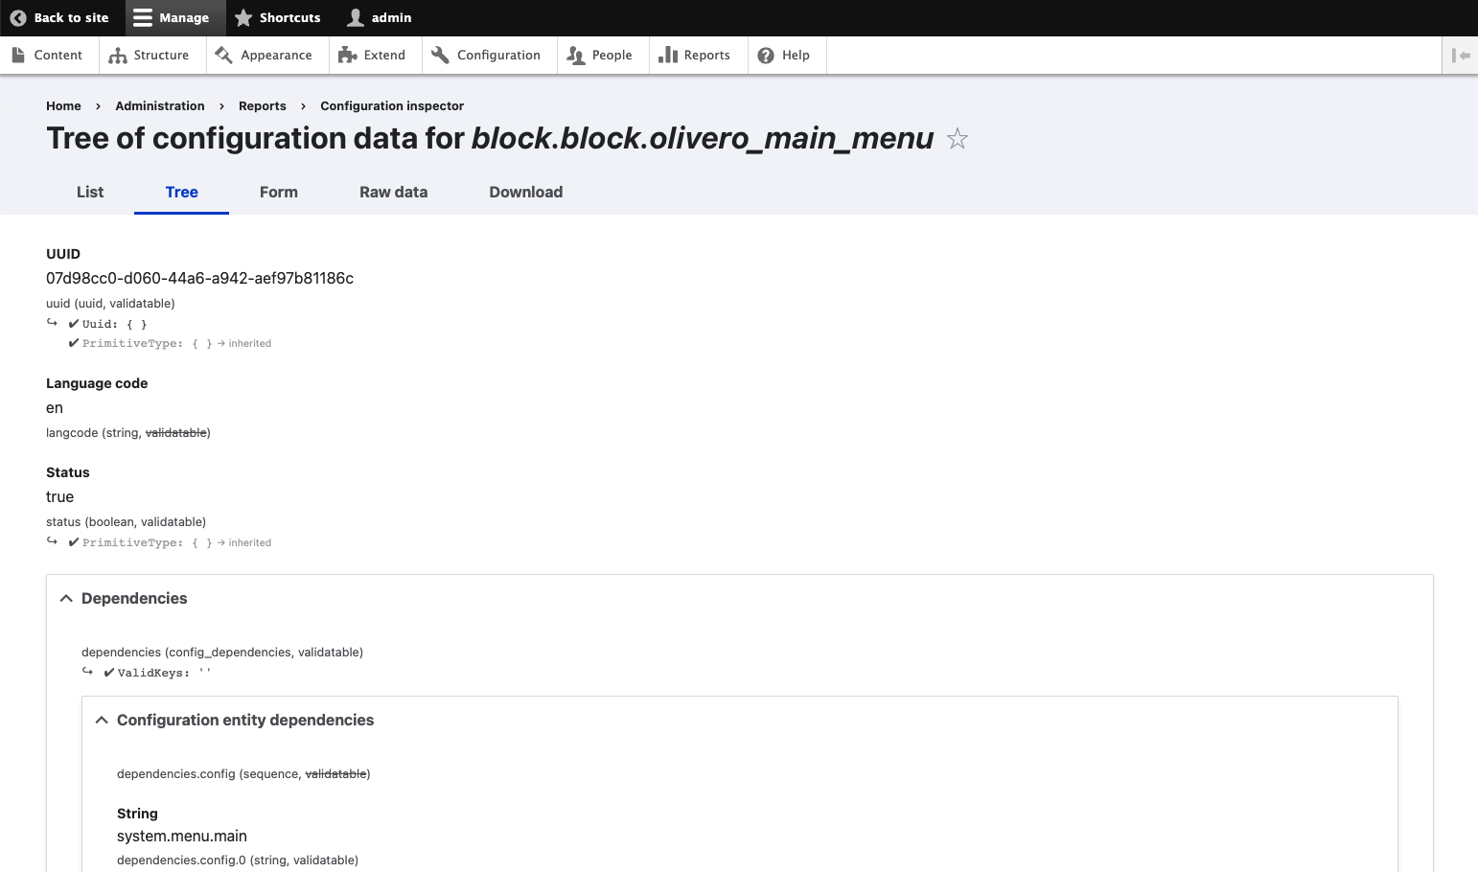This screenshot has height=872, width=1478.
Task: Add page to shortcuts with star
Action: (957, 139)
